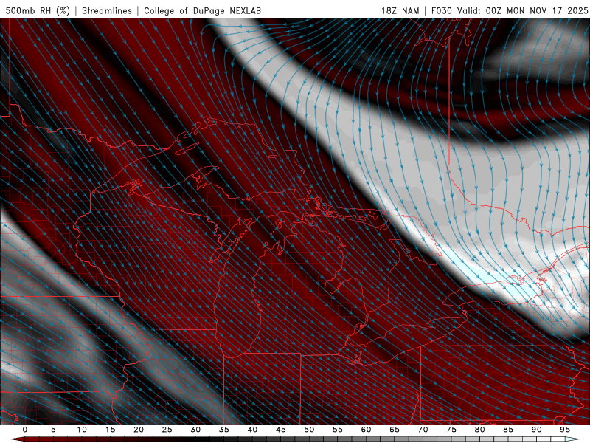
Task: Click the "75" color scale label
Action: click(451, 430)
